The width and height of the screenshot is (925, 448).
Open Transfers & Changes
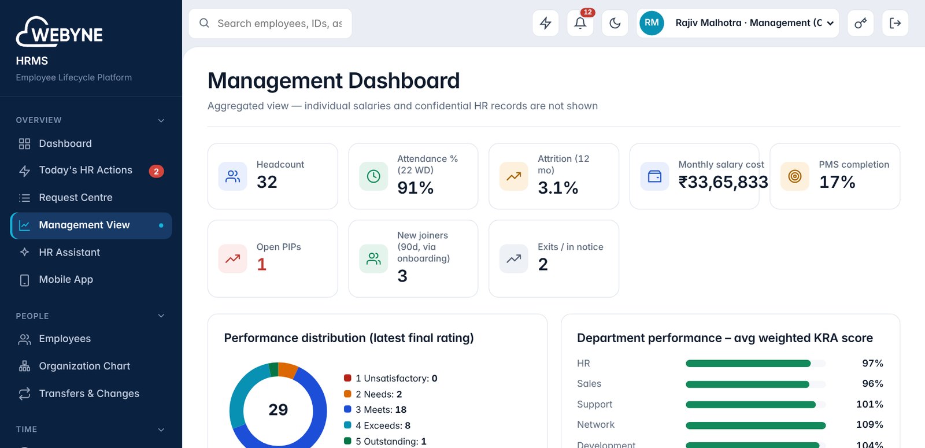click(91, 394)
